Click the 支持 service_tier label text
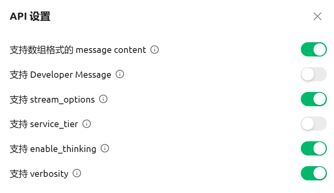The height and width of the screenshot is (193, 334). pos(44,124)
